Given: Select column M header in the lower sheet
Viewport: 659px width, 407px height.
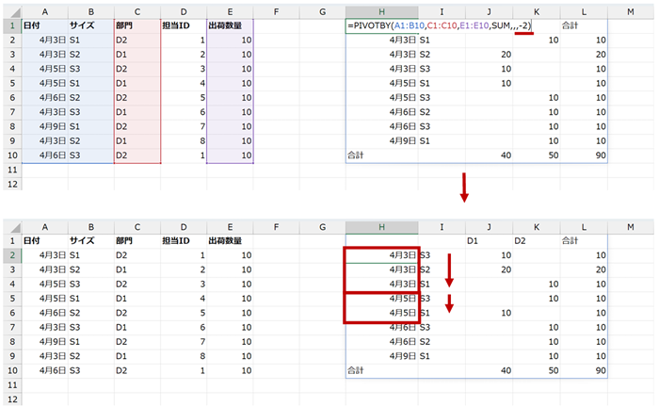Looking at the screenshot, I should click(x=631, y=227).
